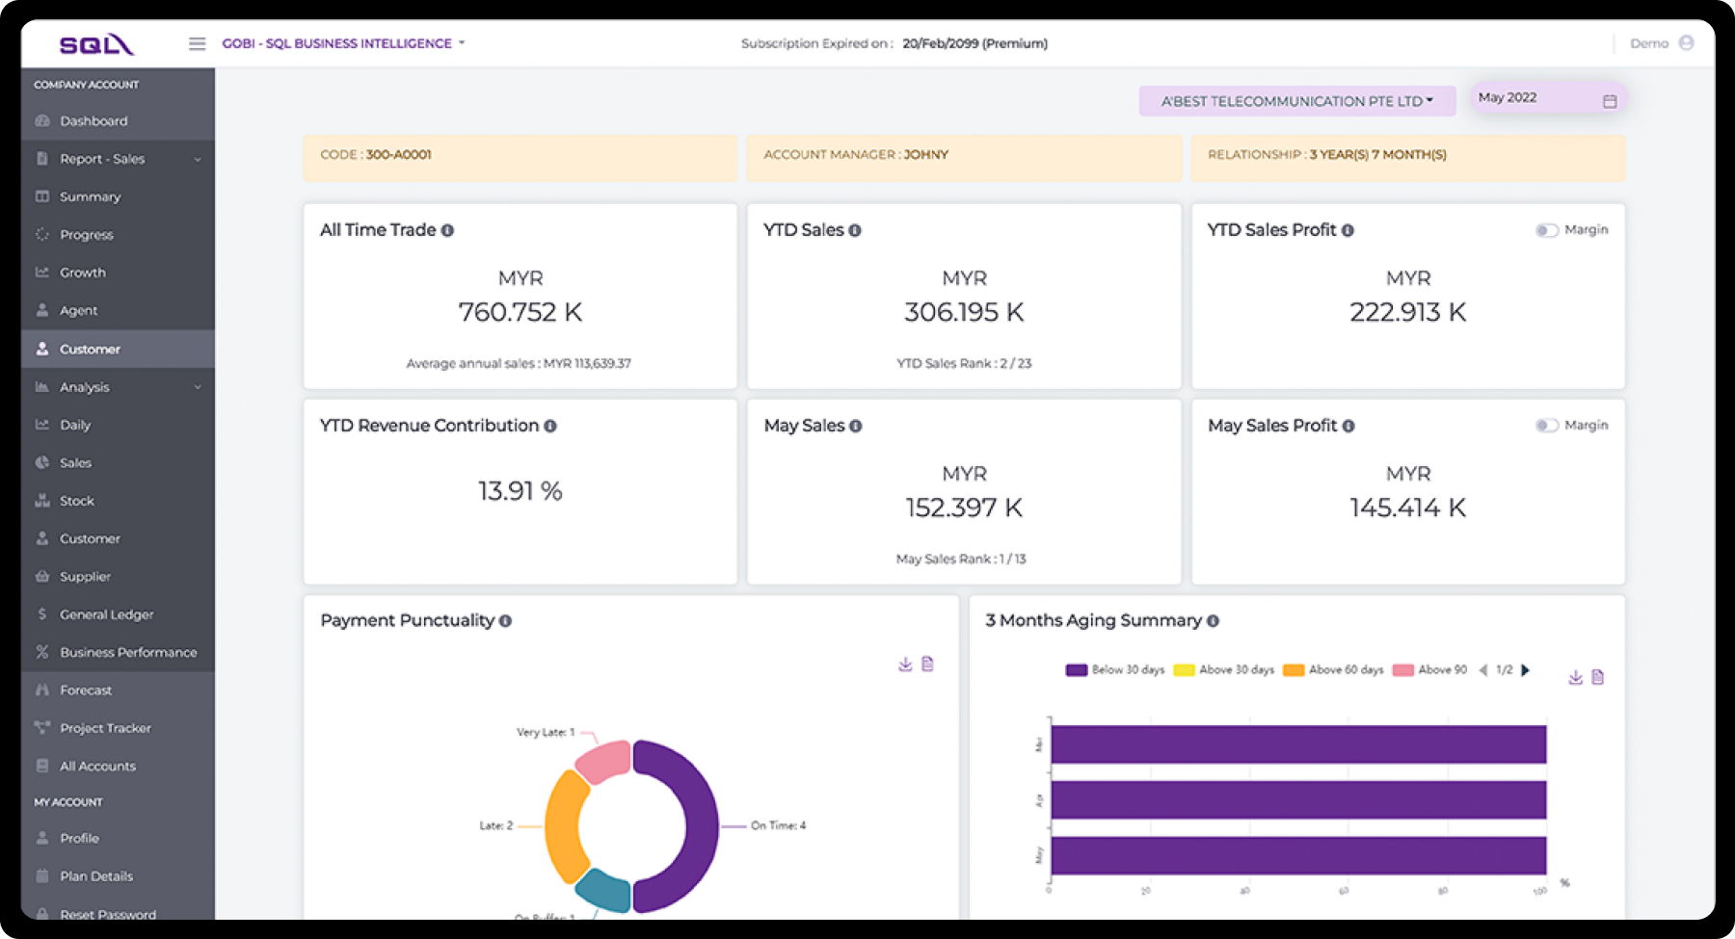The height and width of the screenshot is (939, 1735).
Task: Click info icon beside YTD Revenue Contribution
Action: pyautogui.click(x=550, y=427)
